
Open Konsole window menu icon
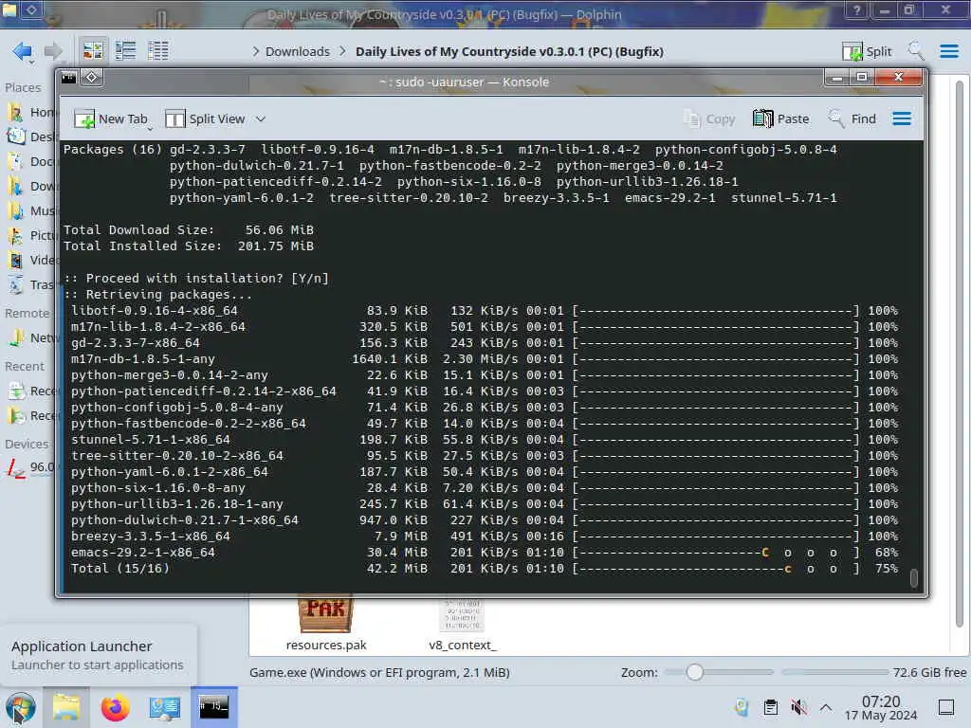pyautogui.click(x=68, y=78)
